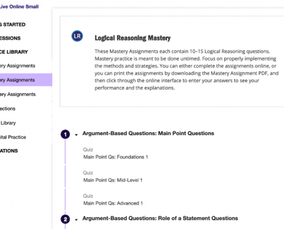Collapse Role of a Statement Questions arrow

tap(76, 220)
